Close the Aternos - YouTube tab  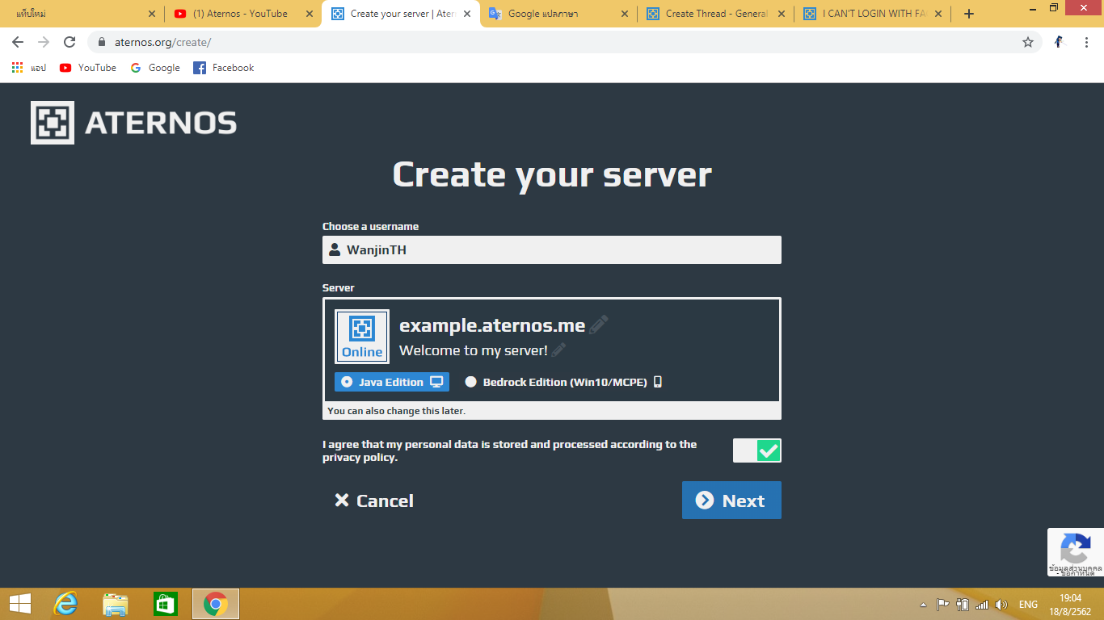[x=309, y=14]
